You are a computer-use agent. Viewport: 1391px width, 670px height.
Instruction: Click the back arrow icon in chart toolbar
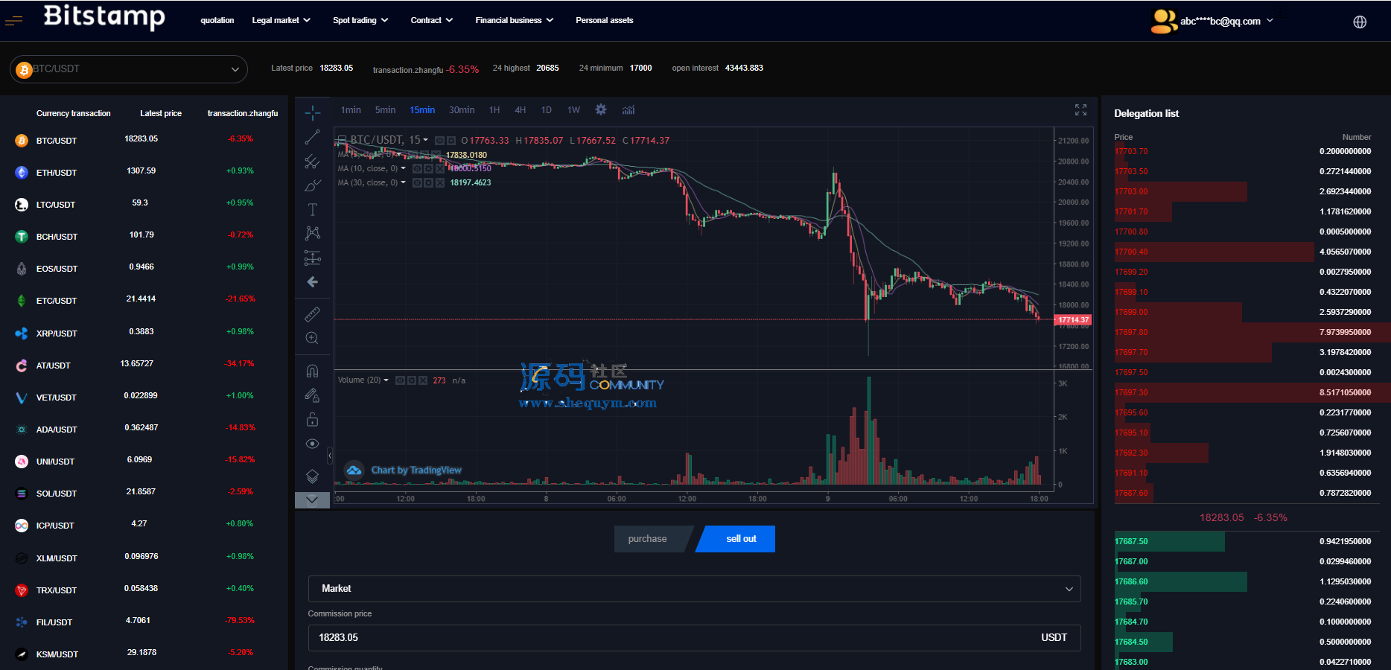(x=313, y=282)
